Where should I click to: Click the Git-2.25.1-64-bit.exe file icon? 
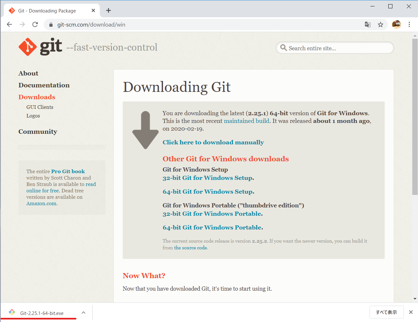pos(12,312)
